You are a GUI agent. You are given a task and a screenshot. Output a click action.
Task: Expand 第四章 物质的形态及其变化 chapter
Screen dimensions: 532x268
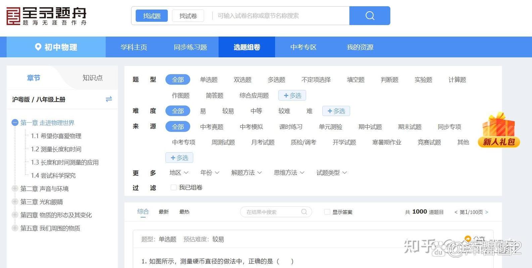(x=15, y=215)
